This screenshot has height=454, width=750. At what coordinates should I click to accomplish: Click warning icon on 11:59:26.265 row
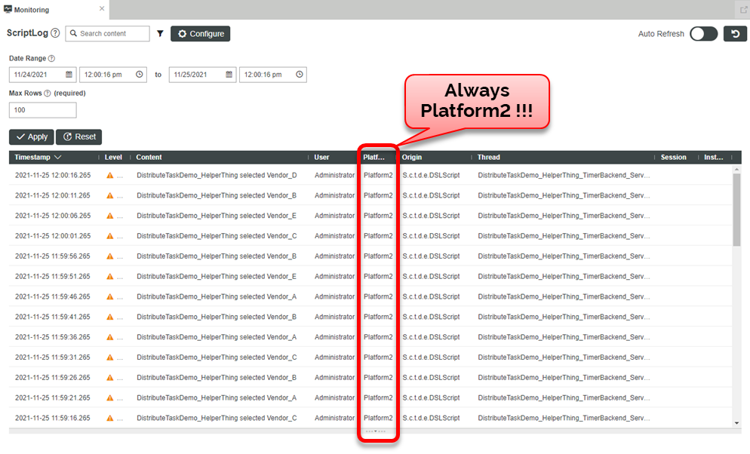(x=110, y=378)
